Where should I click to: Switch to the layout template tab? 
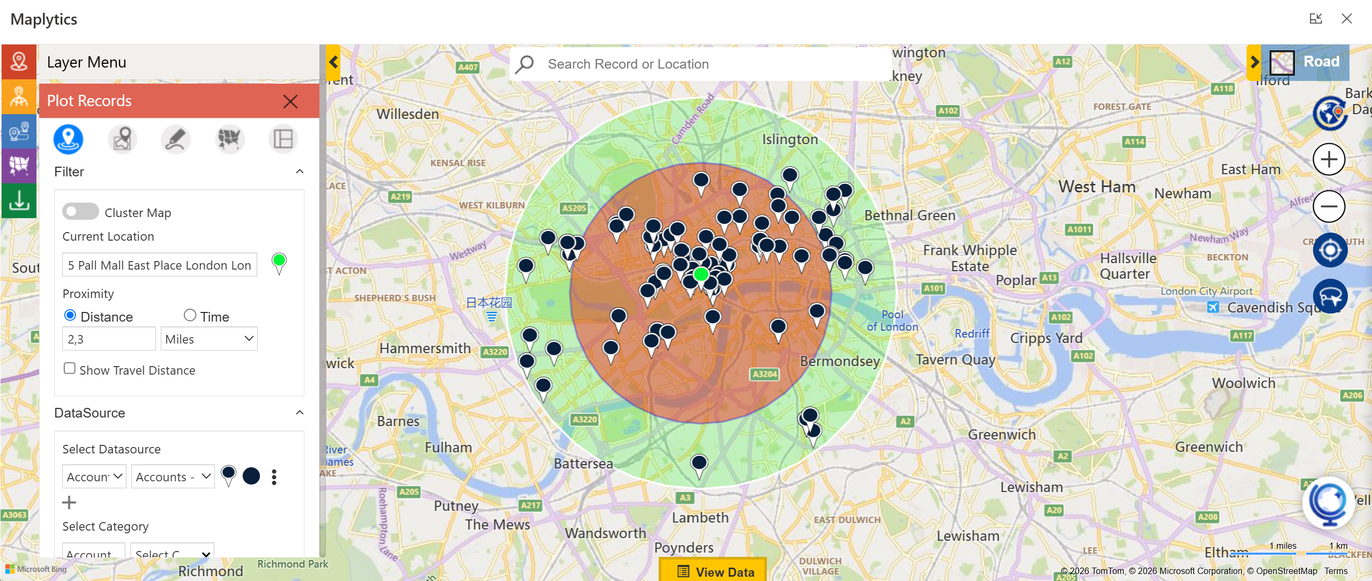[x=283, y=139]
